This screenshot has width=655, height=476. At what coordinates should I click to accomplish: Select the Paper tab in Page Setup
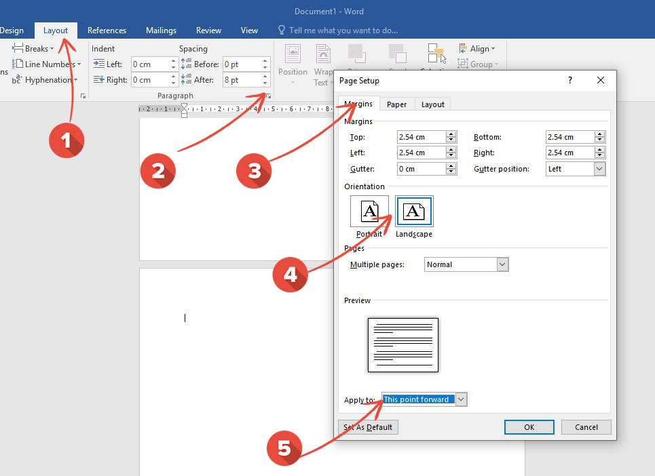(396, 104)
